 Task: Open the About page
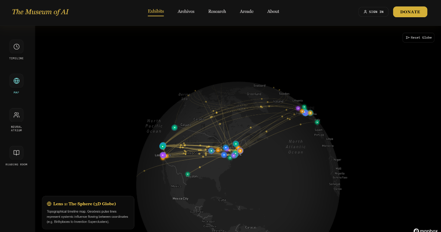(x=273, y=12)
